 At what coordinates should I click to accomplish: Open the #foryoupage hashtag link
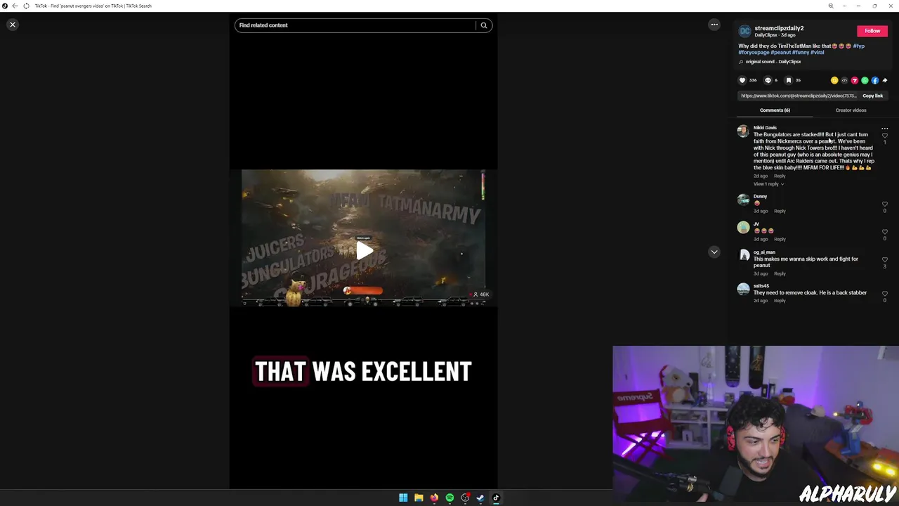[754, 53]
